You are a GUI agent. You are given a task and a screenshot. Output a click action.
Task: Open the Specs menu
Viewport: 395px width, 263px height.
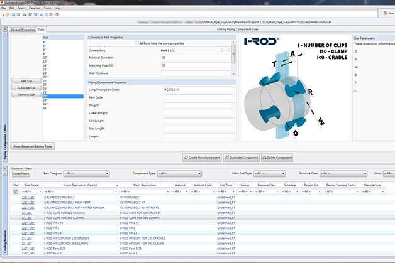21,8
